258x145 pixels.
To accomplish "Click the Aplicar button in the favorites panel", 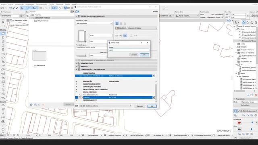I will tap(68, 105).
